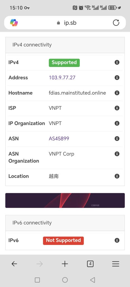Open info icon for IP Organization row
This screenshot has width=130, height=287.
tap(117, 123)
